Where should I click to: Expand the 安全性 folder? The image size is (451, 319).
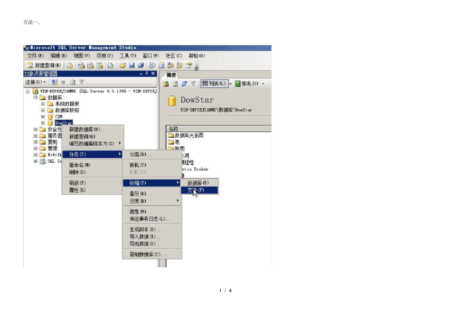[36, 130]
